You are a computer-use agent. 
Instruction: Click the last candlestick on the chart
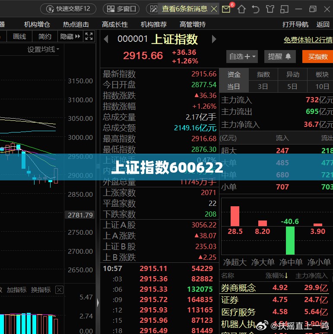(56, 176)
